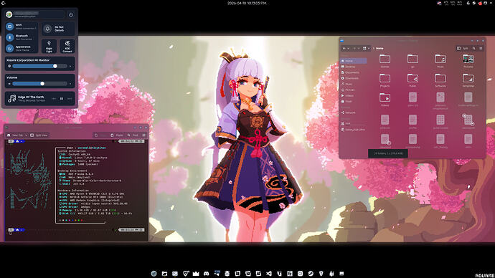Screen dimensions: 495x278
Task: Select the Music folder icon
Action: pos(440,59)
